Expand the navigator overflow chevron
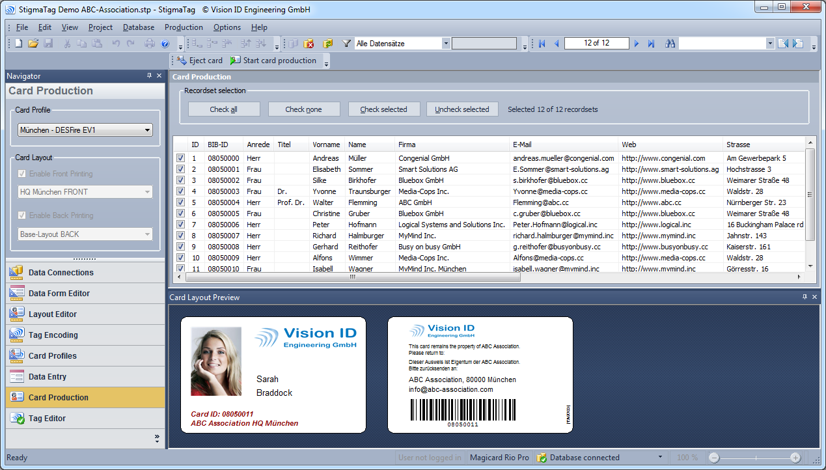Viewport: 826px width, 470px height. [157, 439]
